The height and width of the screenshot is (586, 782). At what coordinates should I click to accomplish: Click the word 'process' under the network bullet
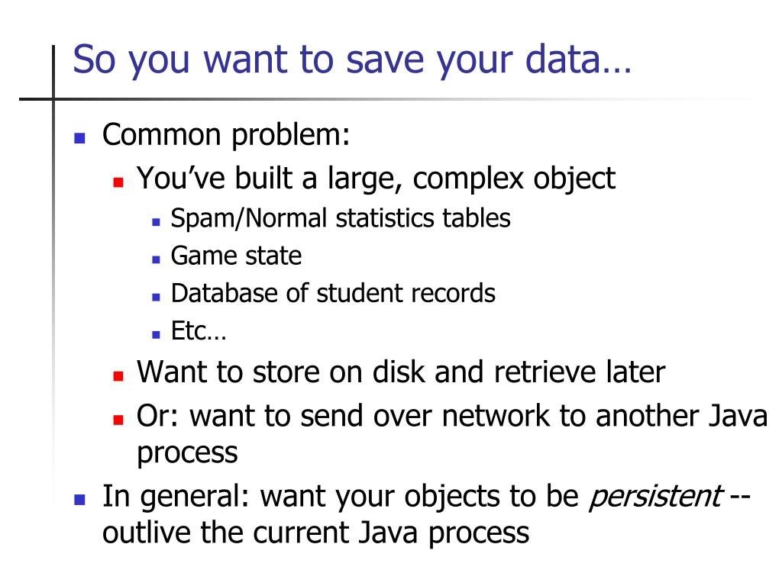[x=187, y=454]
